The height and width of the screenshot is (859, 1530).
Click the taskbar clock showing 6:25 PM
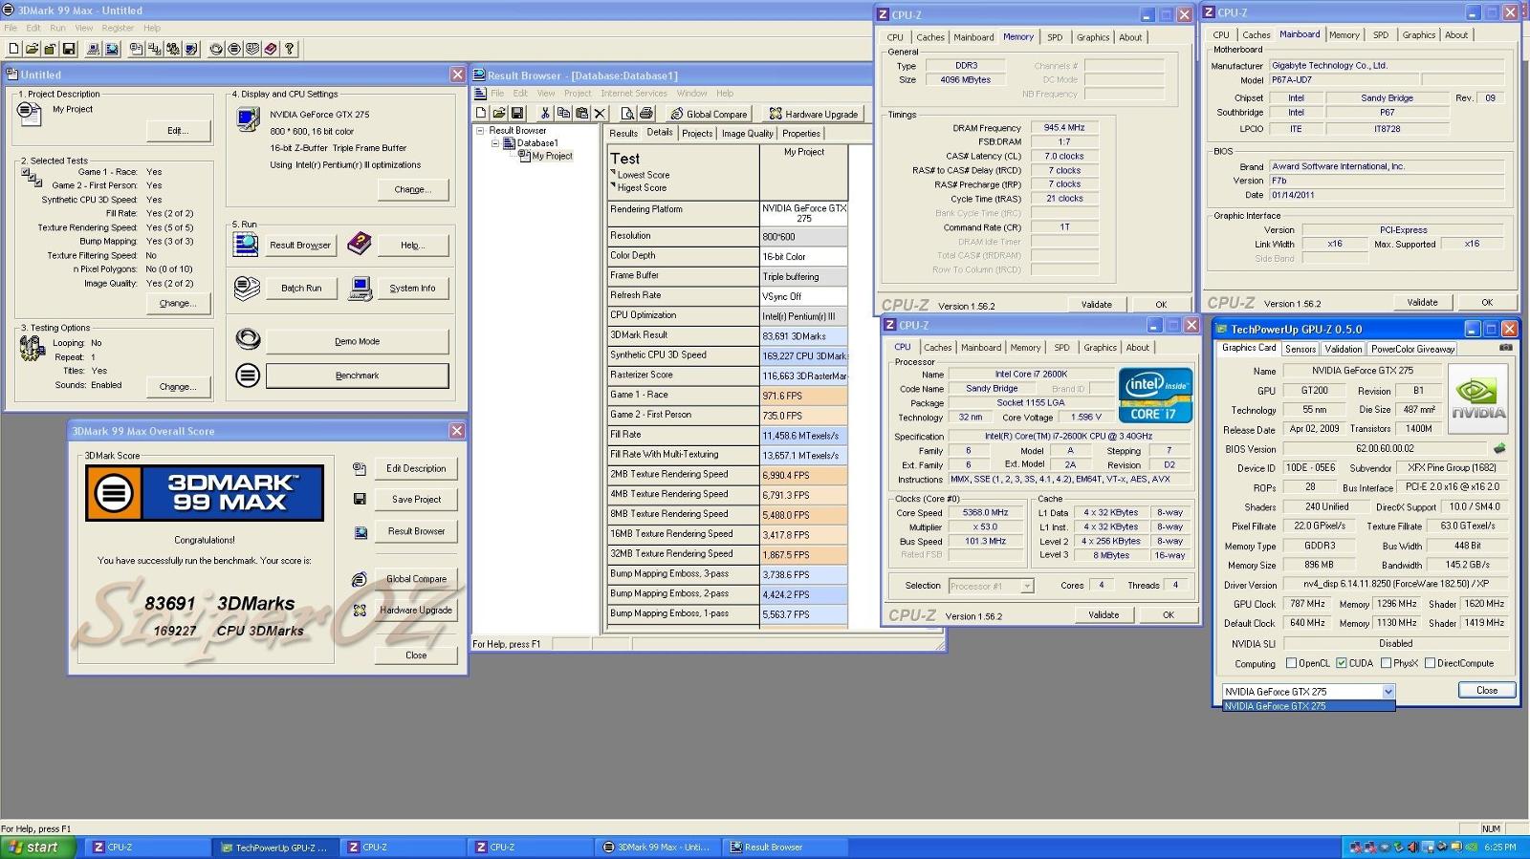pyautogui.click(x=1499, y=847)
